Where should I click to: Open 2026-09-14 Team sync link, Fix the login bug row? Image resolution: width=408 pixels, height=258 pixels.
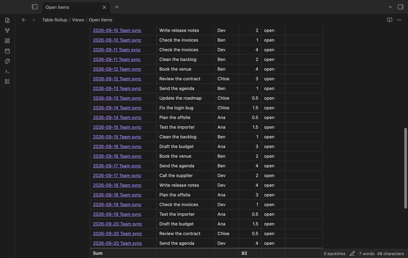point(117,108)
